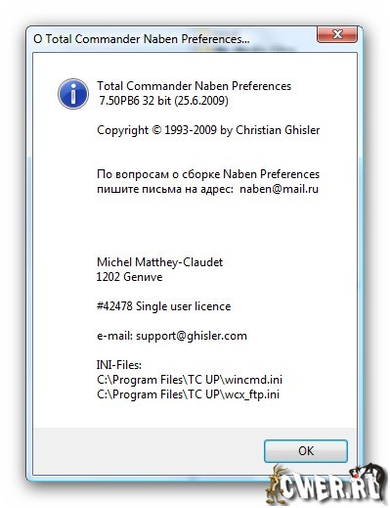Click the wcx_ftp.ini file path
Viewport: 390px width, 508px height.
tap(188, 394)
